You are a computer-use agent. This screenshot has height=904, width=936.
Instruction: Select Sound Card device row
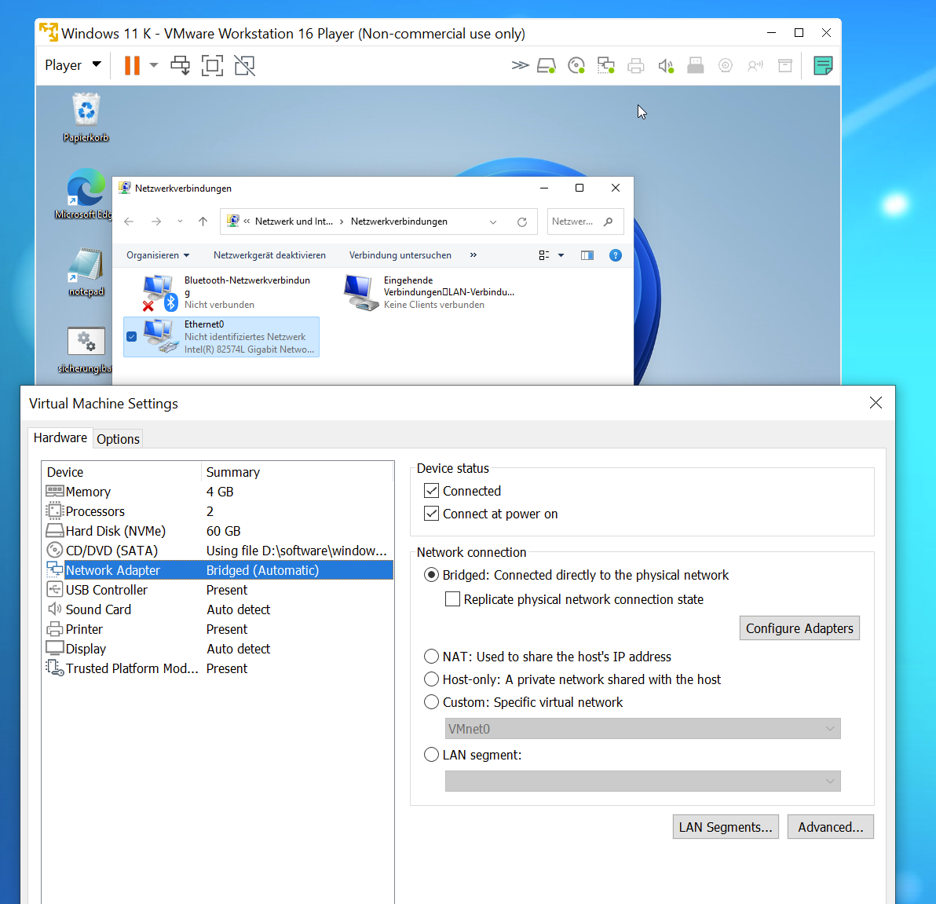(219, 609)
